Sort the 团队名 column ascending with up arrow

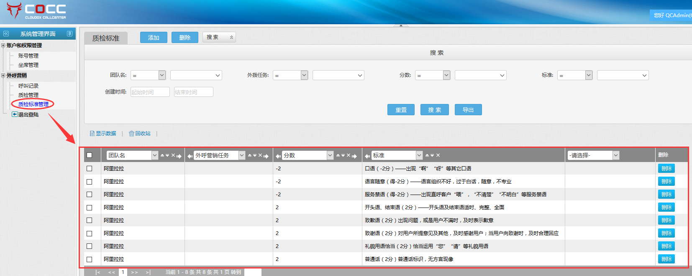point(162,155)
